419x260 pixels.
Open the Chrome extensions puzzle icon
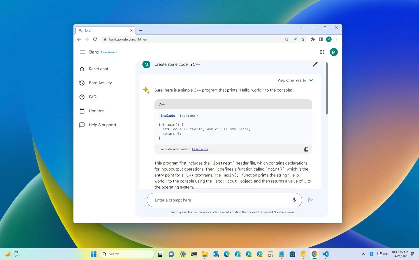(312, 39)
